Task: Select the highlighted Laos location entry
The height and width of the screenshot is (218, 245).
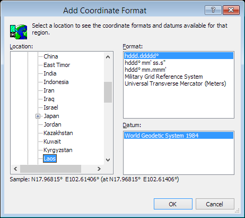Action: pos(50,158)
